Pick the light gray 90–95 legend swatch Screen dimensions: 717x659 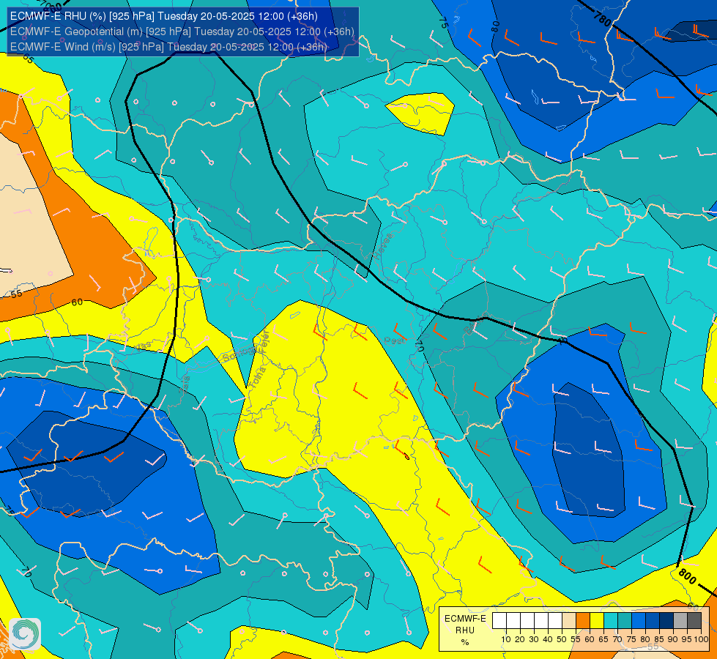[680, 621]
